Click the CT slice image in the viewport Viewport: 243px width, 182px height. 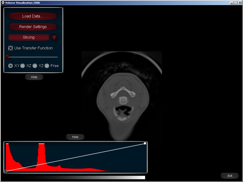(x=122, y=97)
